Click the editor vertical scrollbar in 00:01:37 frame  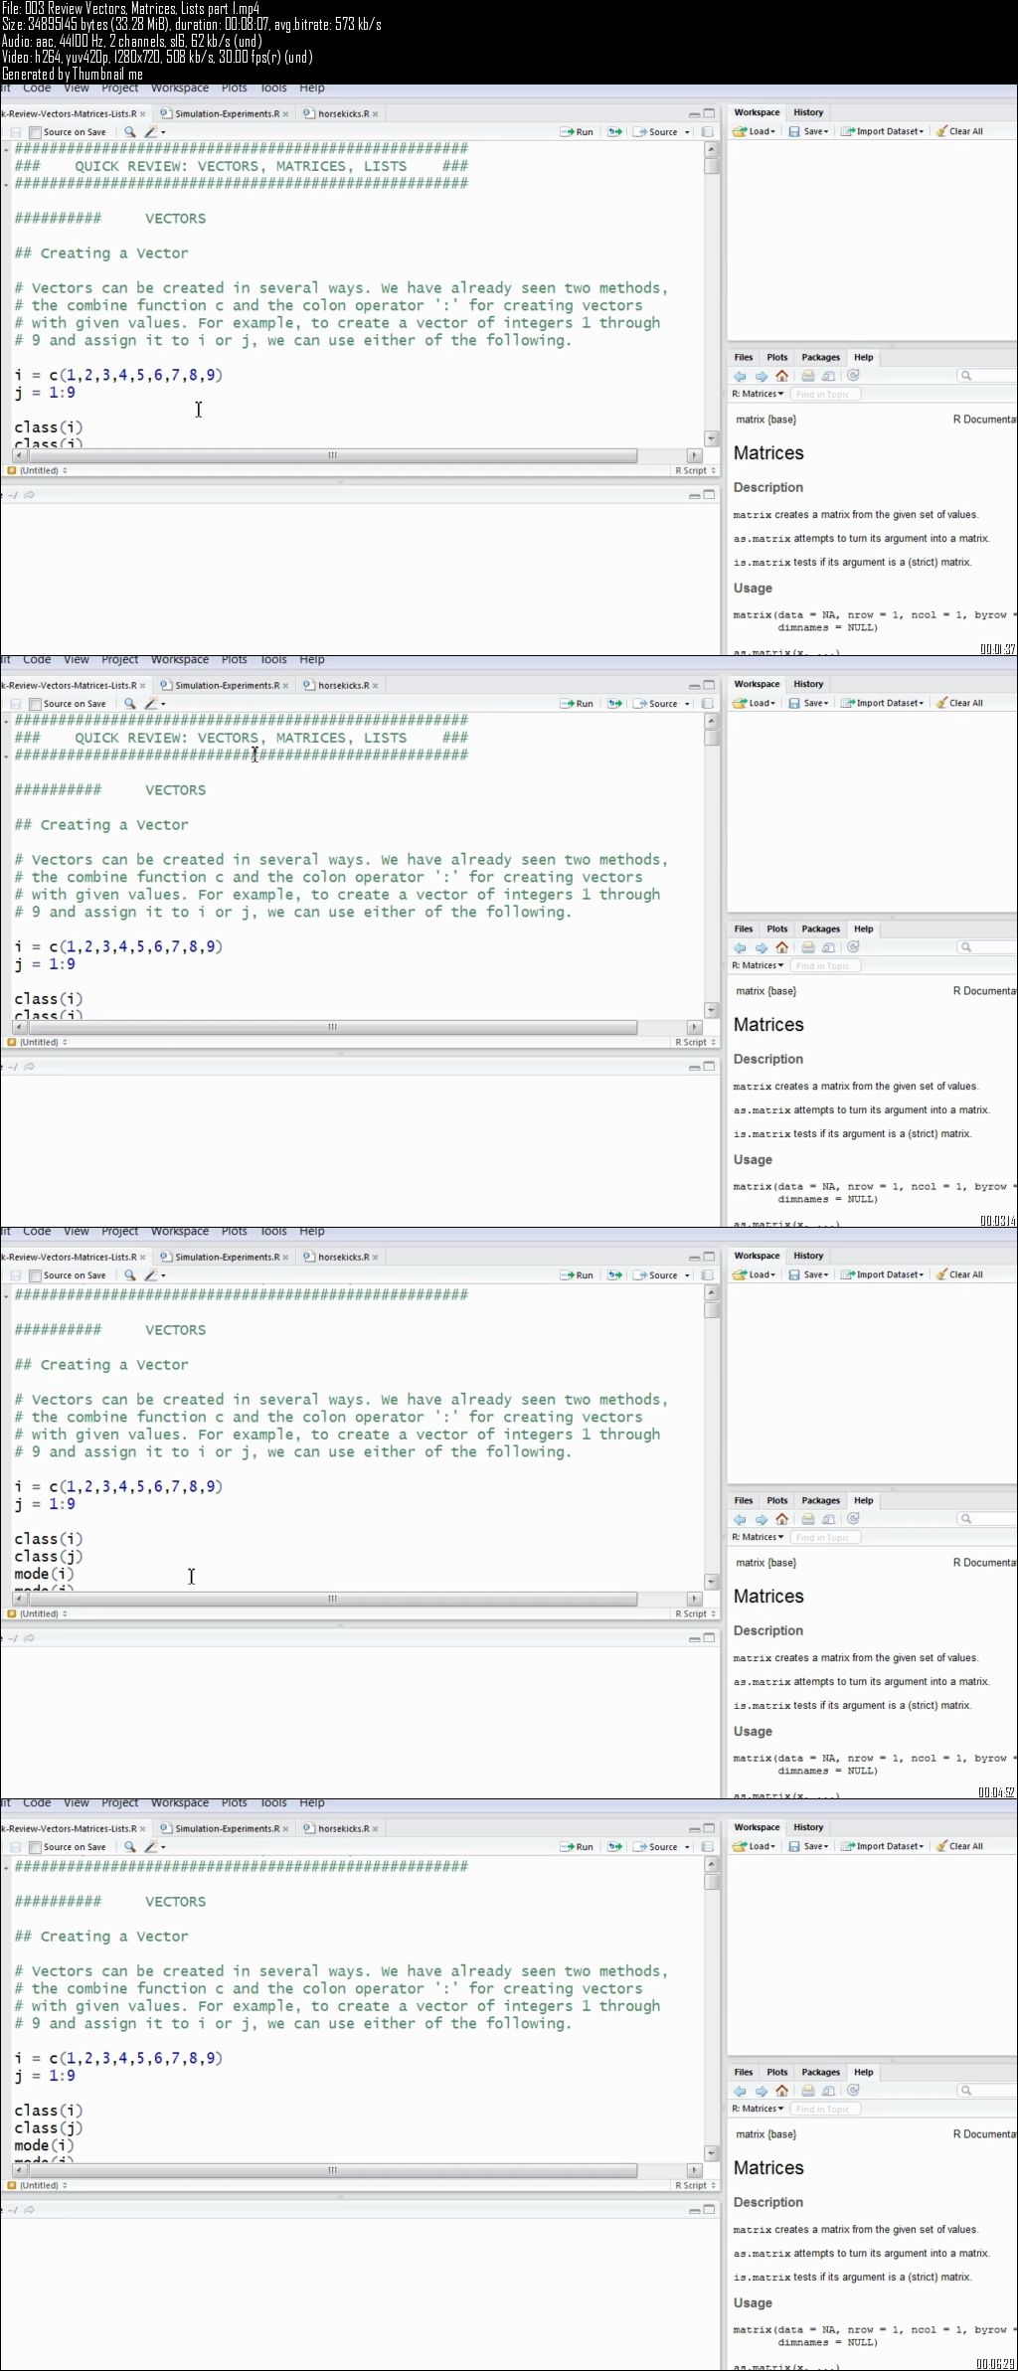tap(712, 293)
